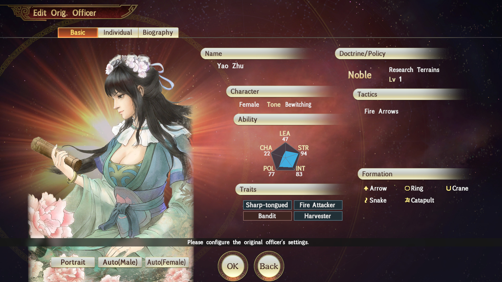
Task: Edit the officer name Yao Zhu
Action: pos(230,66)
